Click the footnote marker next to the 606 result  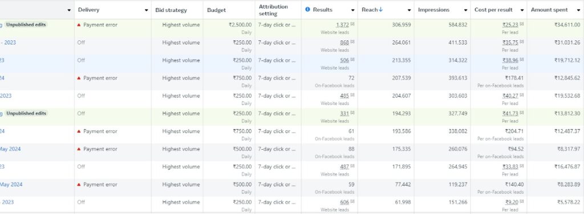pos(352,201)
